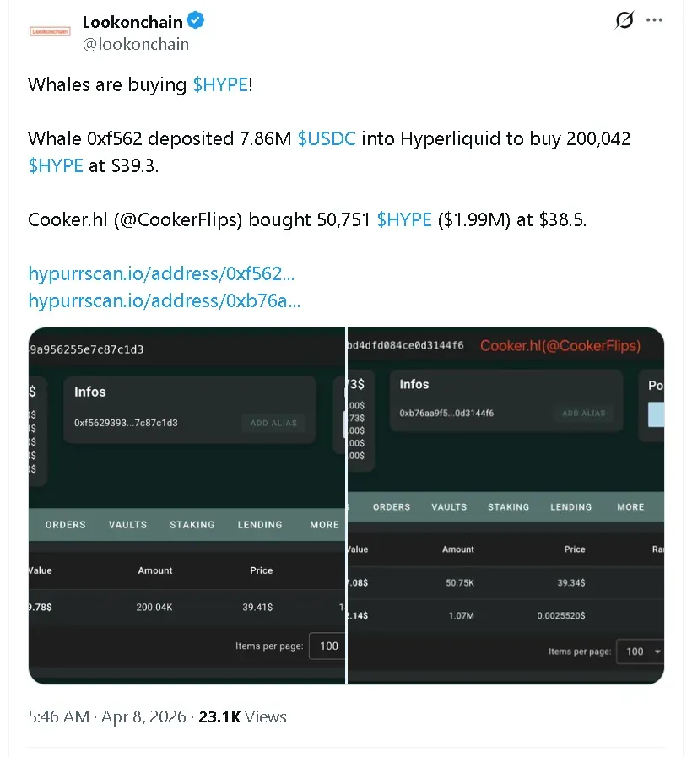Open the MORE menu in the right screenshot
Screen dimensions: 692x757
630,506
